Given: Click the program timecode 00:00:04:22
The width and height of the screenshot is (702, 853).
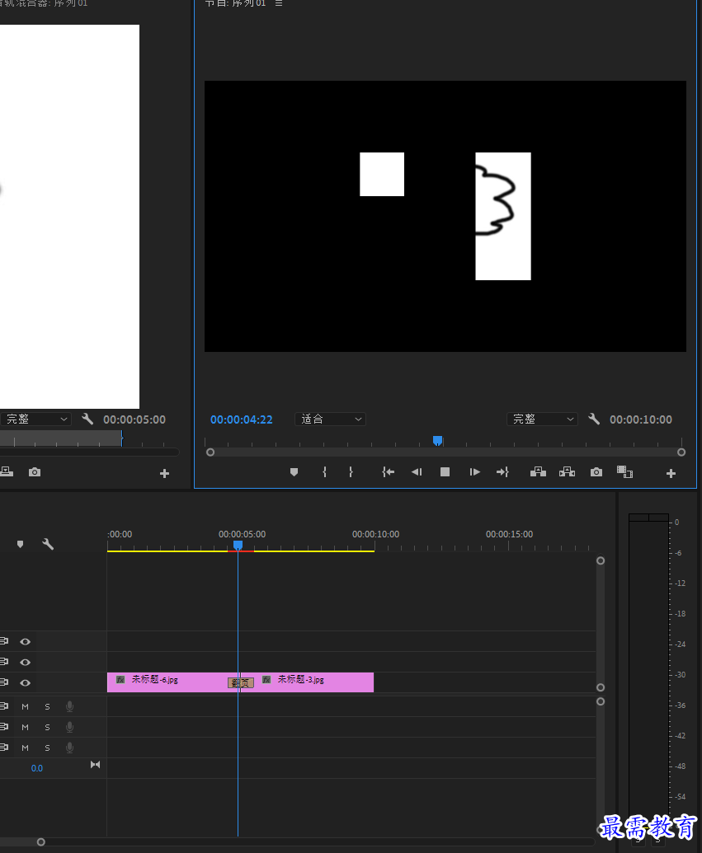Looking at the screenshot, I should (241, 420).
